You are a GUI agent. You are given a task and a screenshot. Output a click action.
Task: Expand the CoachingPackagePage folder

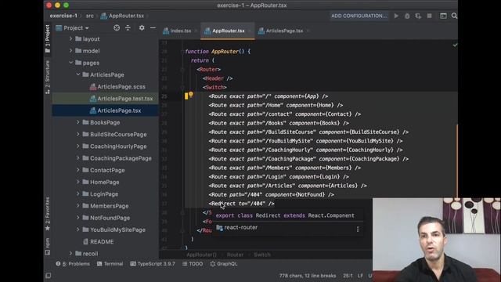click(78, 158)
